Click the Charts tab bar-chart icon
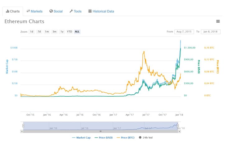Viewport: 233px width, 141px height. pos(7,11)
